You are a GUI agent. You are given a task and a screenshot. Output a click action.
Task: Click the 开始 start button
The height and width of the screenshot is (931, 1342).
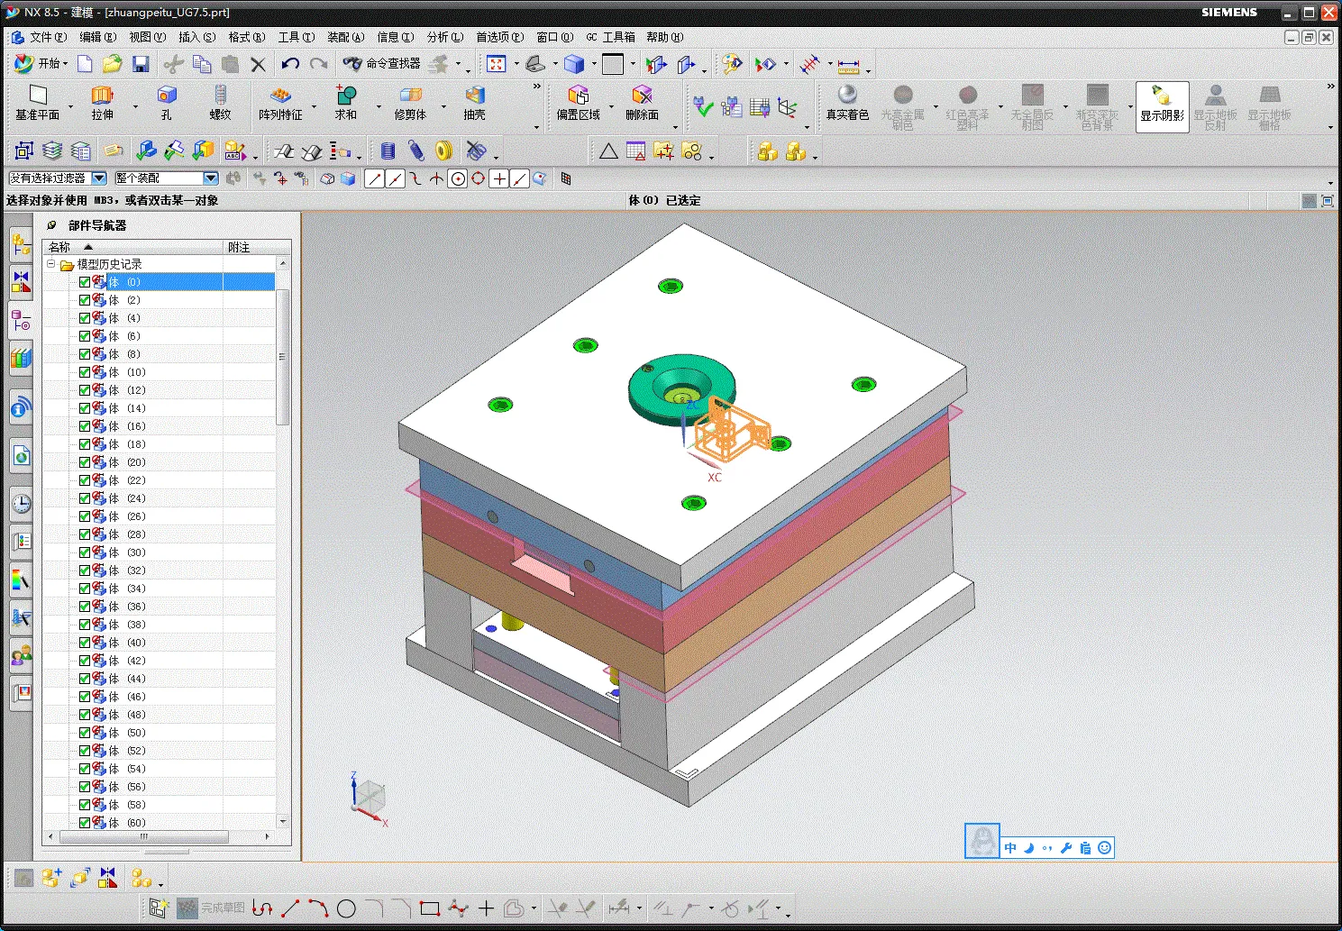41,63
